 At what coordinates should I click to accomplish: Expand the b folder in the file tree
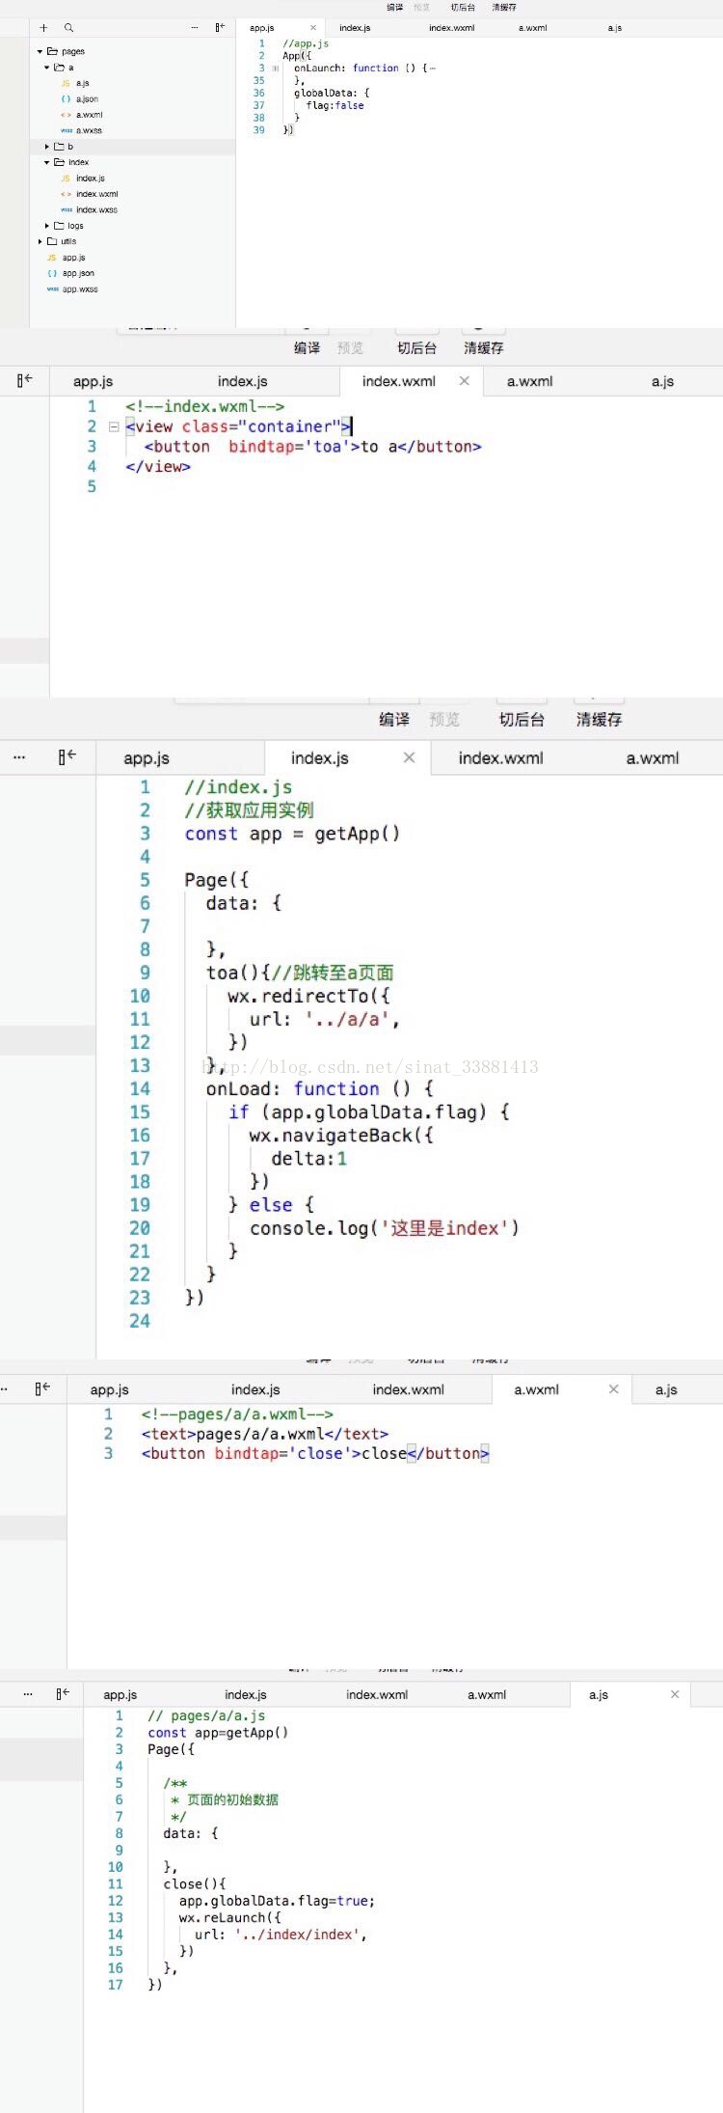pos(47,147)
